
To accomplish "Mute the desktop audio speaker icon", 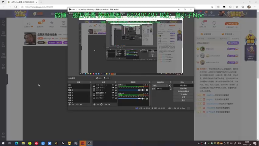I will coord(143,99).
